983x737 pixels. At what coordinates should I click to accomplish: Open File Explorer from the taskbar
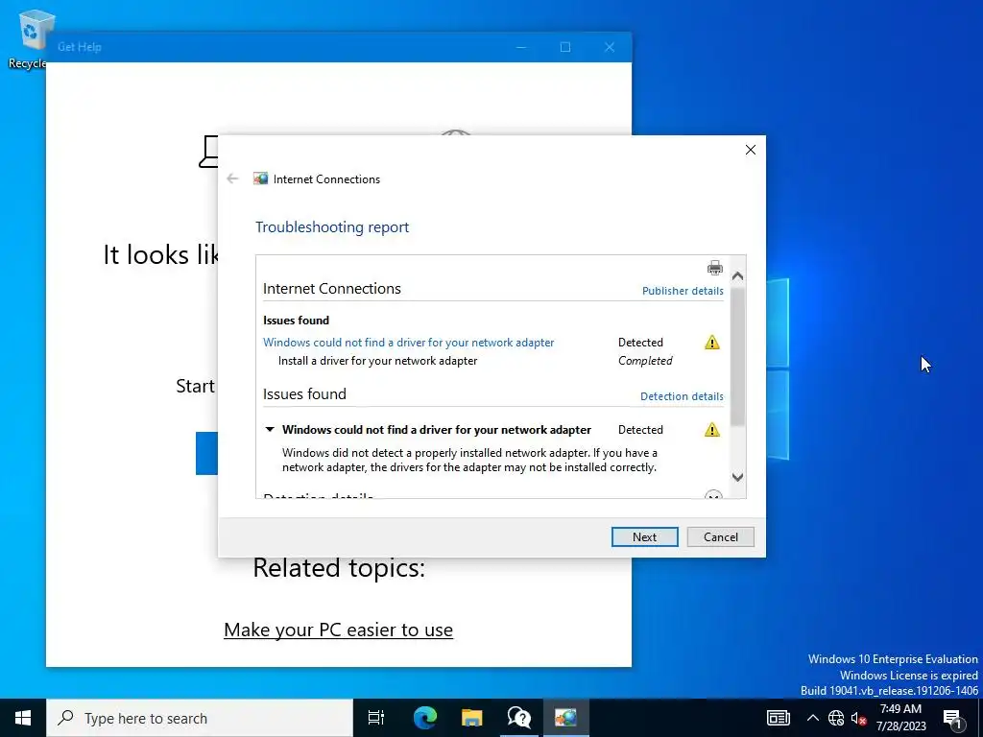tap(471, 718)
